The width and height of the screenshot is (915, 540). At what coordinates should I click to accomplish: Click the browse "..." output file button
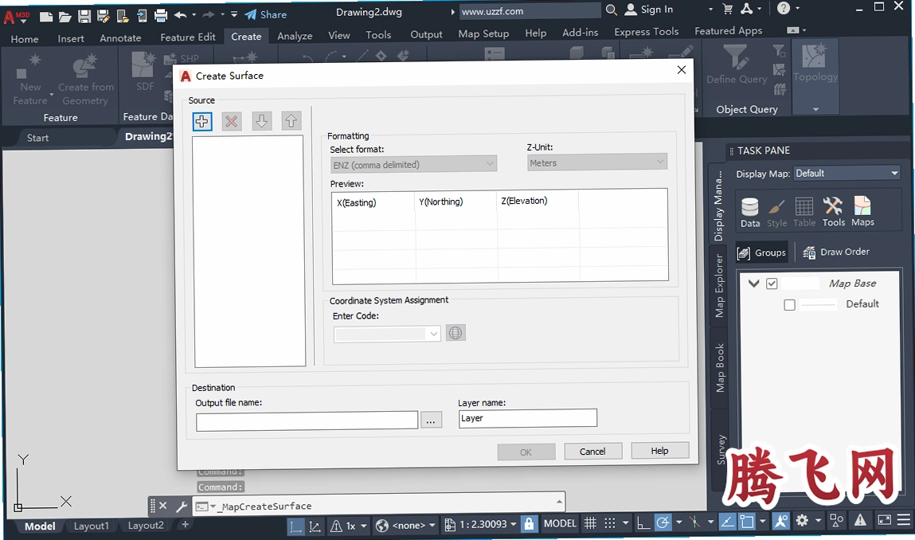[431, 420]
